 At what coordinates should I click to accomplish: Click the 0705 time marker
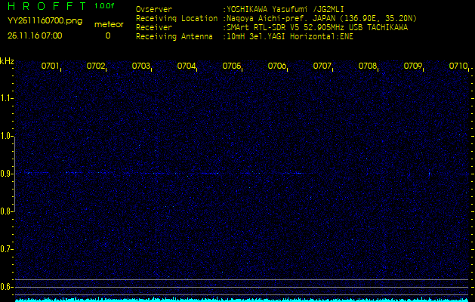click(231, 66)
